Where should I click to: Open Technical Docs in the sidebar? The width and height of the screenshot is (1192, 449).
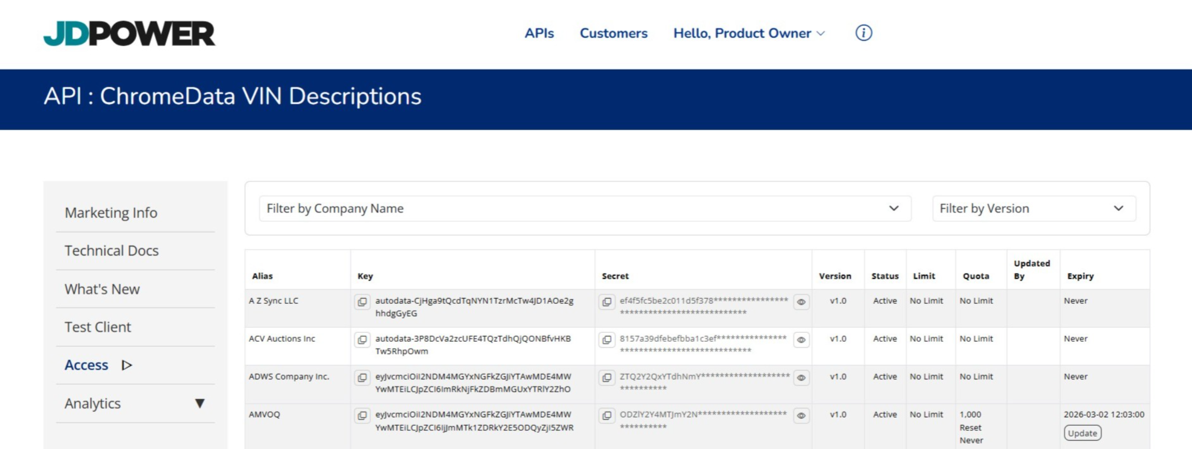tap(112, 251)
